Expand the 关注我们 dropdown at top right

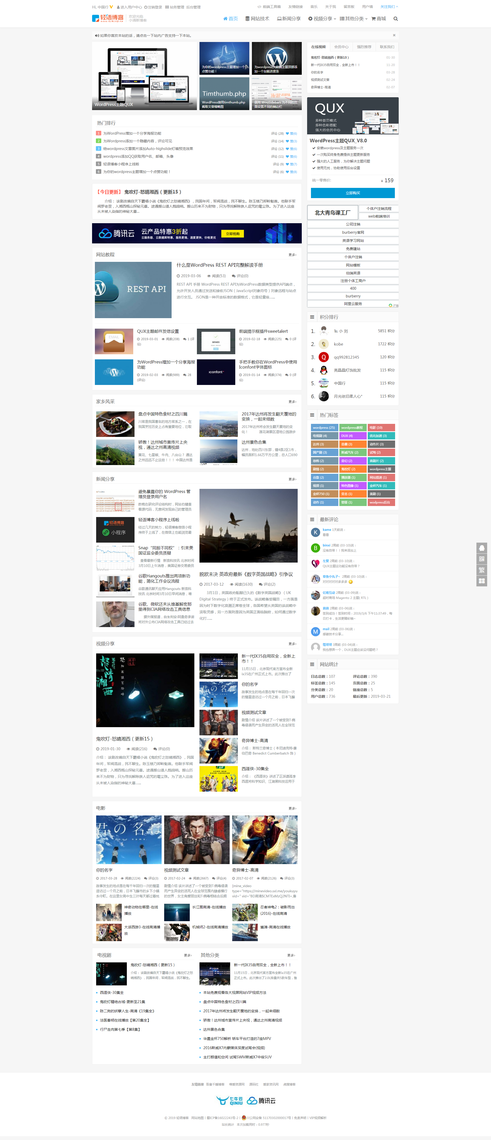click(389, 7)
